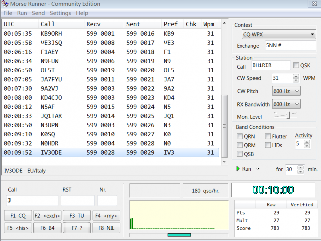Click the Call entry field

click(32, 200)
